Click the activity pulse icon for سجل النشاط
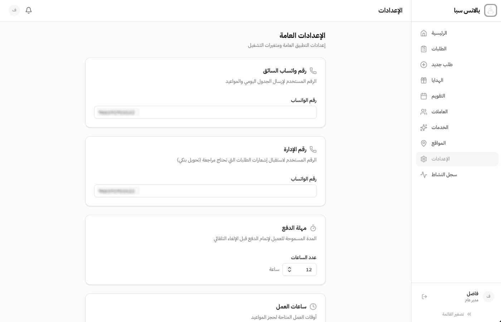Viewport: 501px width, 322px height. click(x=424, y=175)
